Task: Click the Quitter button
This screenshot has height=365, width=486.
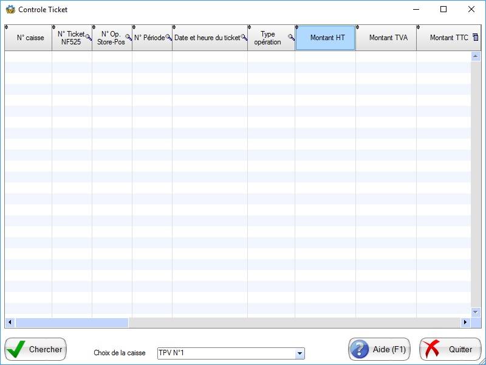Action: [x=450, y=350]
